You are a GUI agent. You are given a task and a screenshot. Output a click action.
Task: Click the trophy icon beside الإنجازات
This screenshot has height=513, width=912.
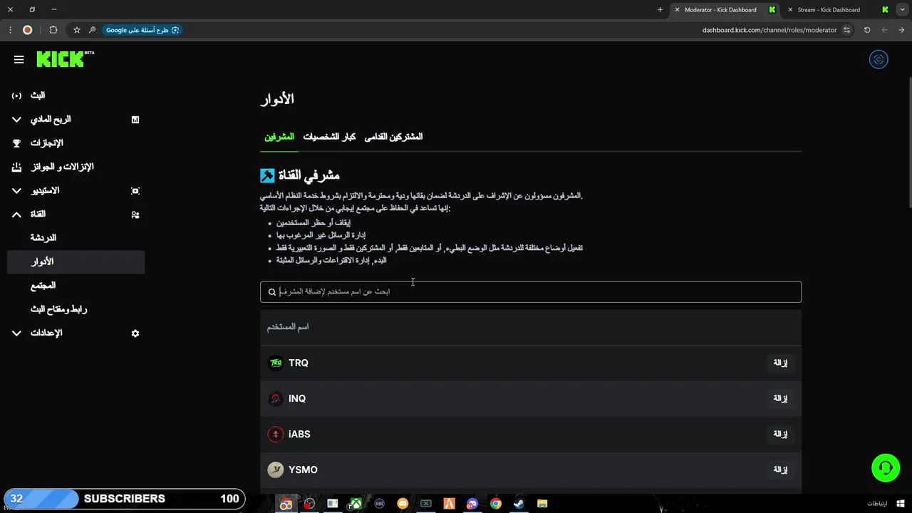[x=16, y=143]
